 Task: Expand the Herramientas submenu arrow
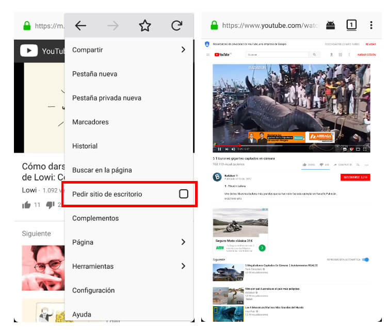coord(183,266)
